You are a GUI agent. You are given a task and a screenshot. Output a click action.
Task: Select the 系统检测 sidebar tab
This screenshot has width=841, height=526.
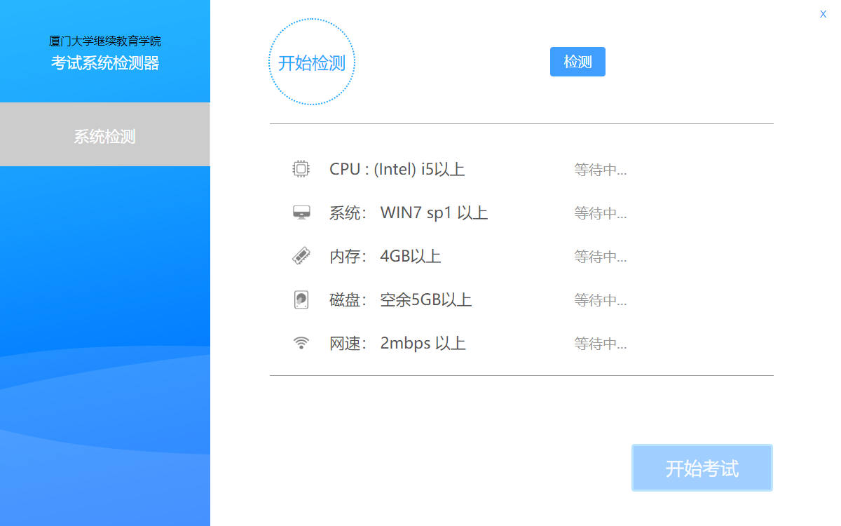click(x=105, y=136)
